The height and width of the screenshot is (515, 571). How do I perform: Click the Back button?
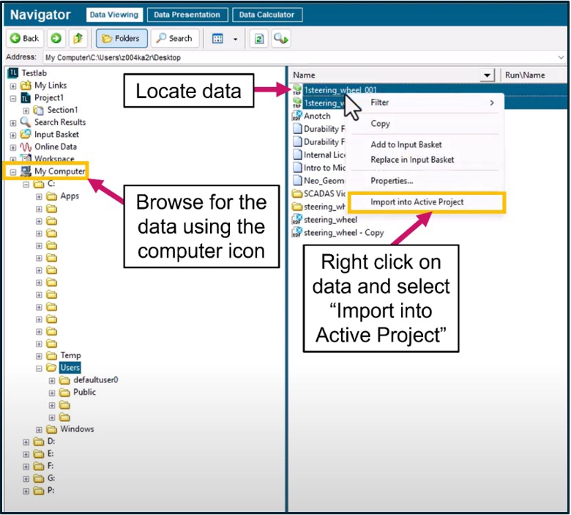25,39
